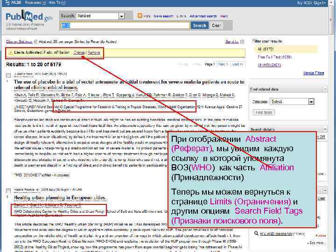The height and width of the screenshot is (252, 336).
Task: Go to Last results page
Action: click(x=238, y=64)
